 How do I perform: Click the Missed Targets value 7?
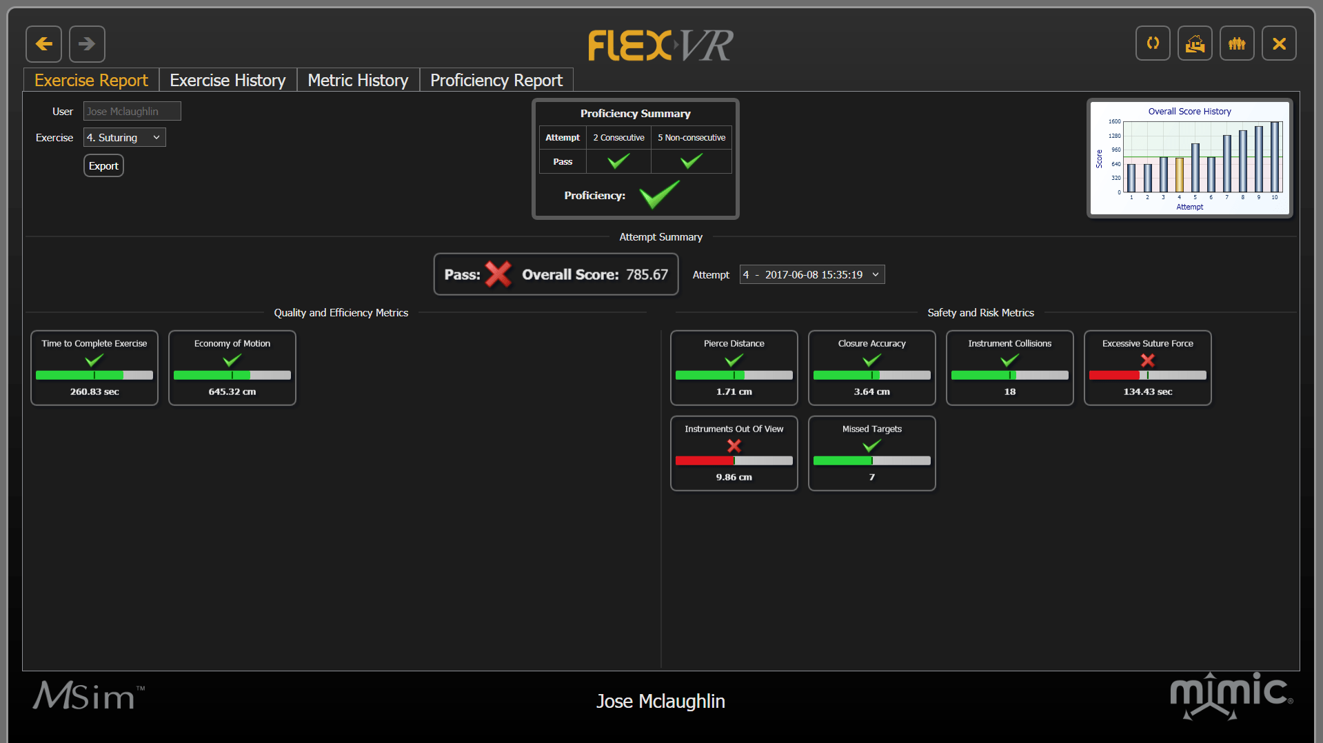[x=872, y=477]
